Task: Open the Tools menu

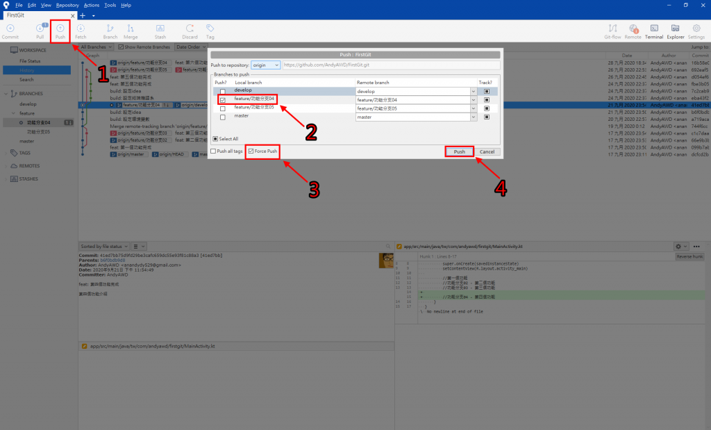Action: click(110, 5)
